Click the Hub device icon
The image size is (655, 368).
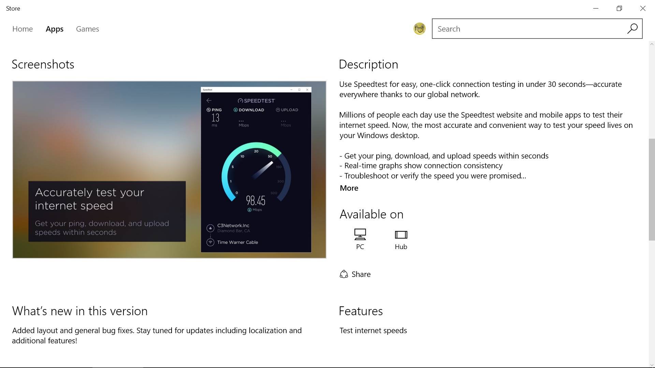click(401, 234)
